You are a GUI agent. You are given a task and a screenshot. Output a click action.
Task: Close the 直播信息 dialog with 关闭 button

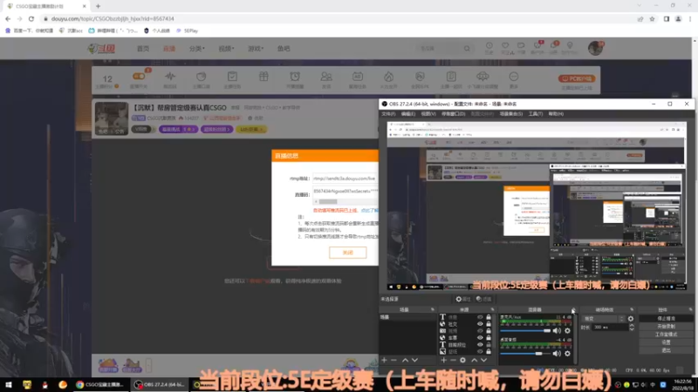pos(347,253)
